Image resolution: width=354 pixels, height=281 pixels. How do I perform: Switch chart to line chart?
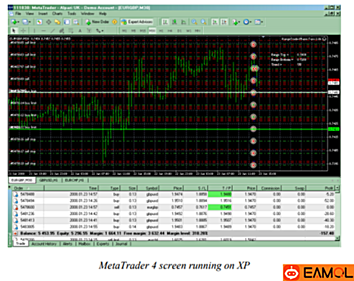183,22
